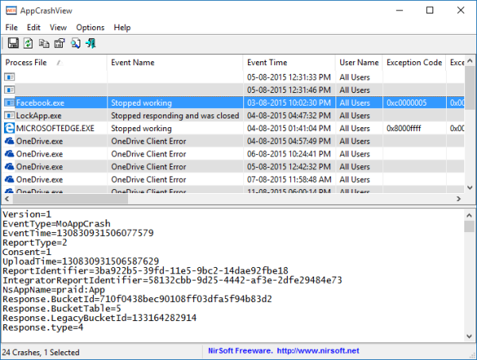Click the AppCrashView title bar app icon

tap(11, 10)
